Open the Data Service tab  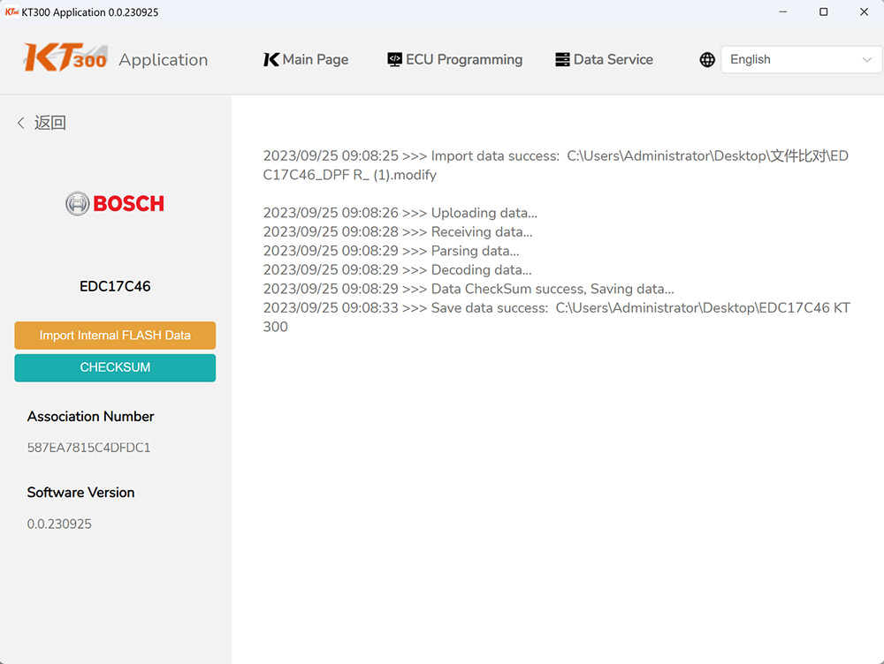pos(604,59)
